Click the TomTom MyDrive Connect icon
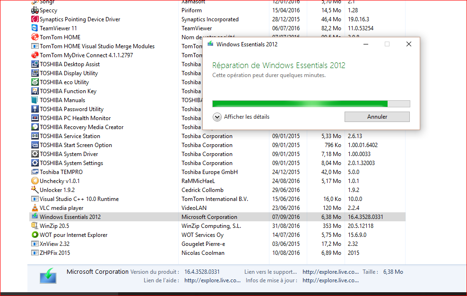The image size is (467, 296). pos(35,55)
